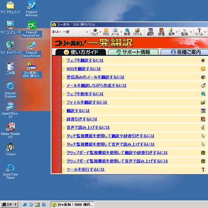Click the ツール hammer toolbar icon
208x208 pixels.
point(199,32)
